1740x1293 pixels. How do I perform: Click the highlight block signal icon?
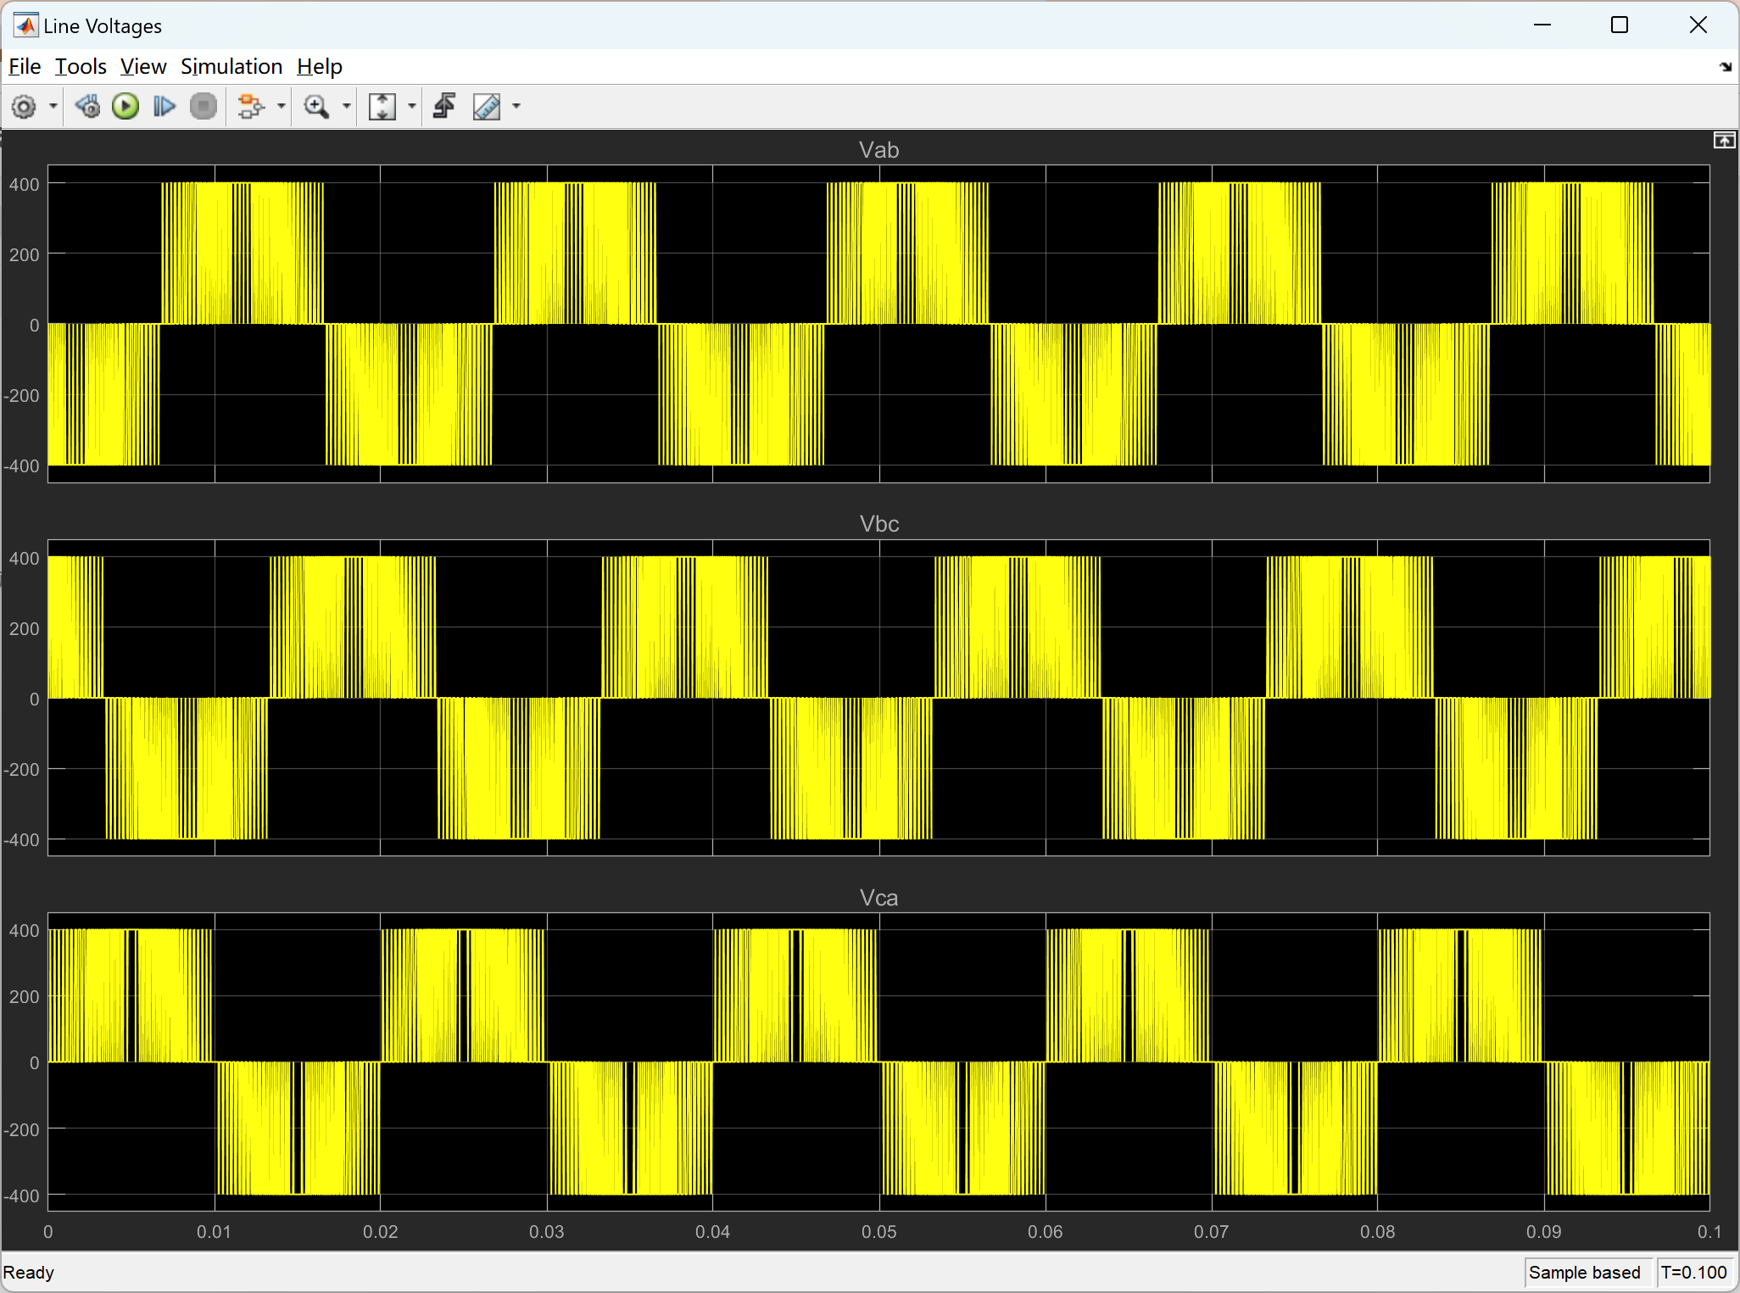(x=251, y=107)
